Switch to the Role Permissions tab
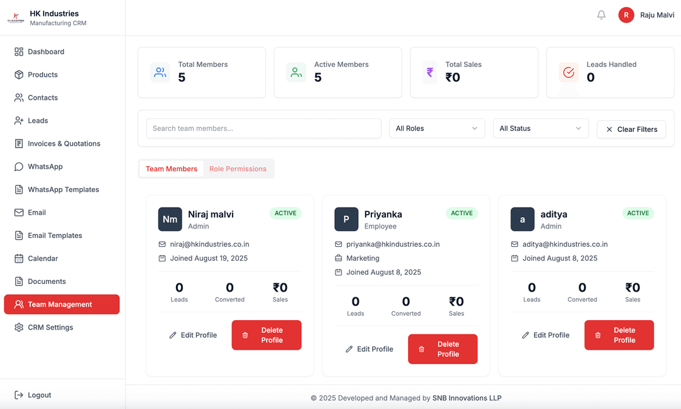Viewport: 681px width, 409px height. (238, 169)
